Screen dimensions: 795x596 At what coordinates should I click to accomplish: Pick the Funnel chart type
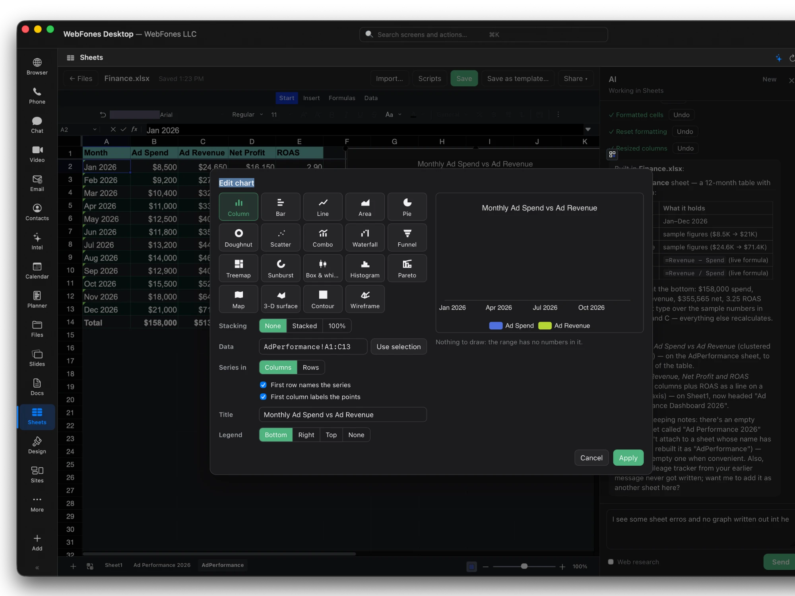coord(407,238)
